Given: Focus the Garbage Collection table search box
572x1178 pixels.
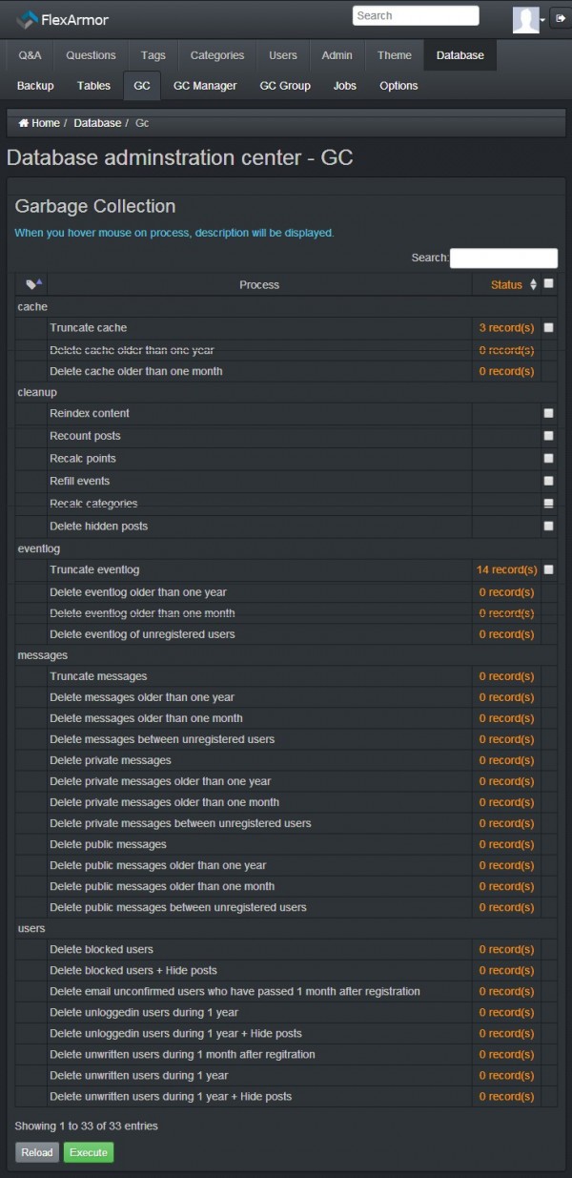Looking at the screenshot, I should tap(503, 258).
